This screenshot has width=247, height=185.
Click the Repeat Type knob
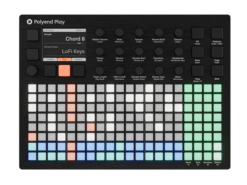(x=158, y=70)
